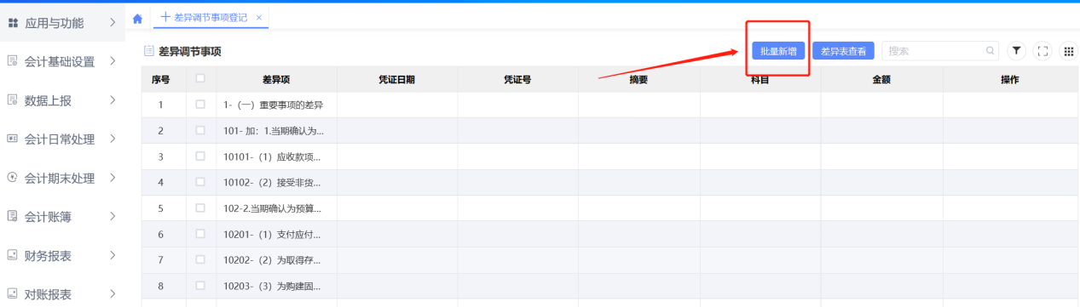Expand the 数据上报 menu chevron
Screen dimensions: 1080x307
[113, 100]
